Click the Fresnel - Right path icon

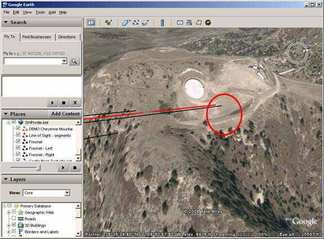(x=25, y=155)
